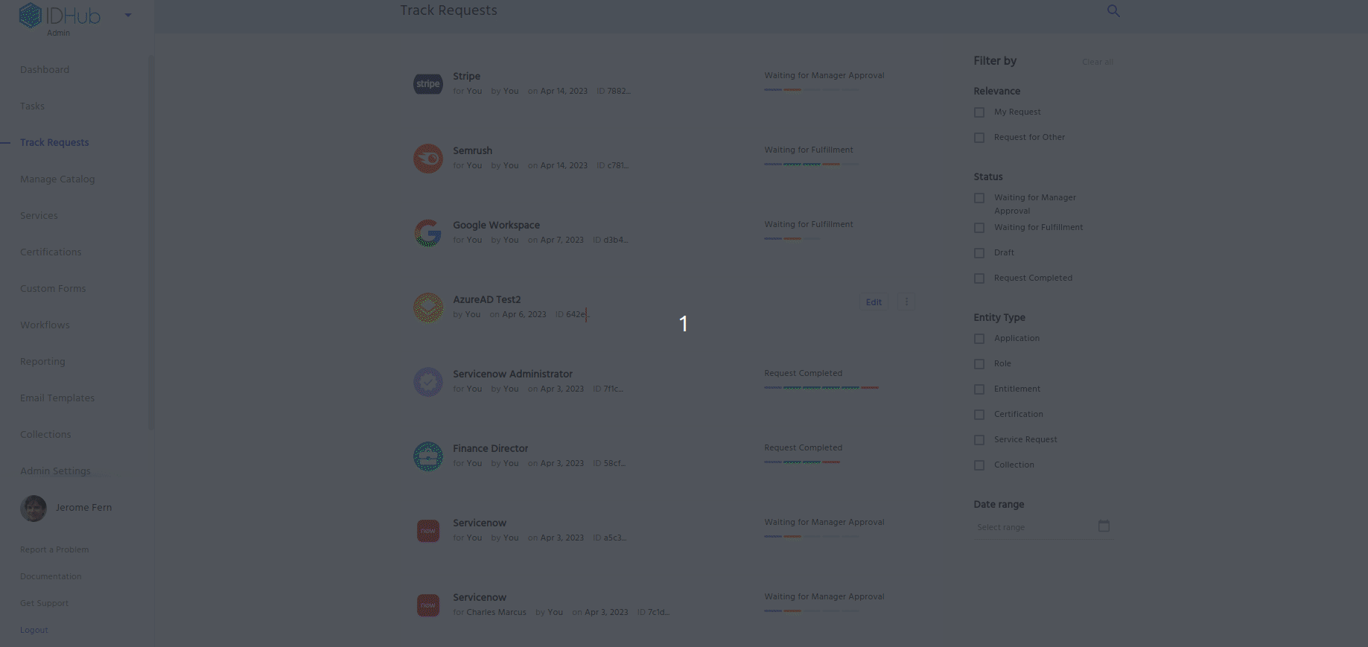The height and width of the screenshot is (647, 1368).
Task: Click the Semrush request icon
Action: click(x=428, y=159)
